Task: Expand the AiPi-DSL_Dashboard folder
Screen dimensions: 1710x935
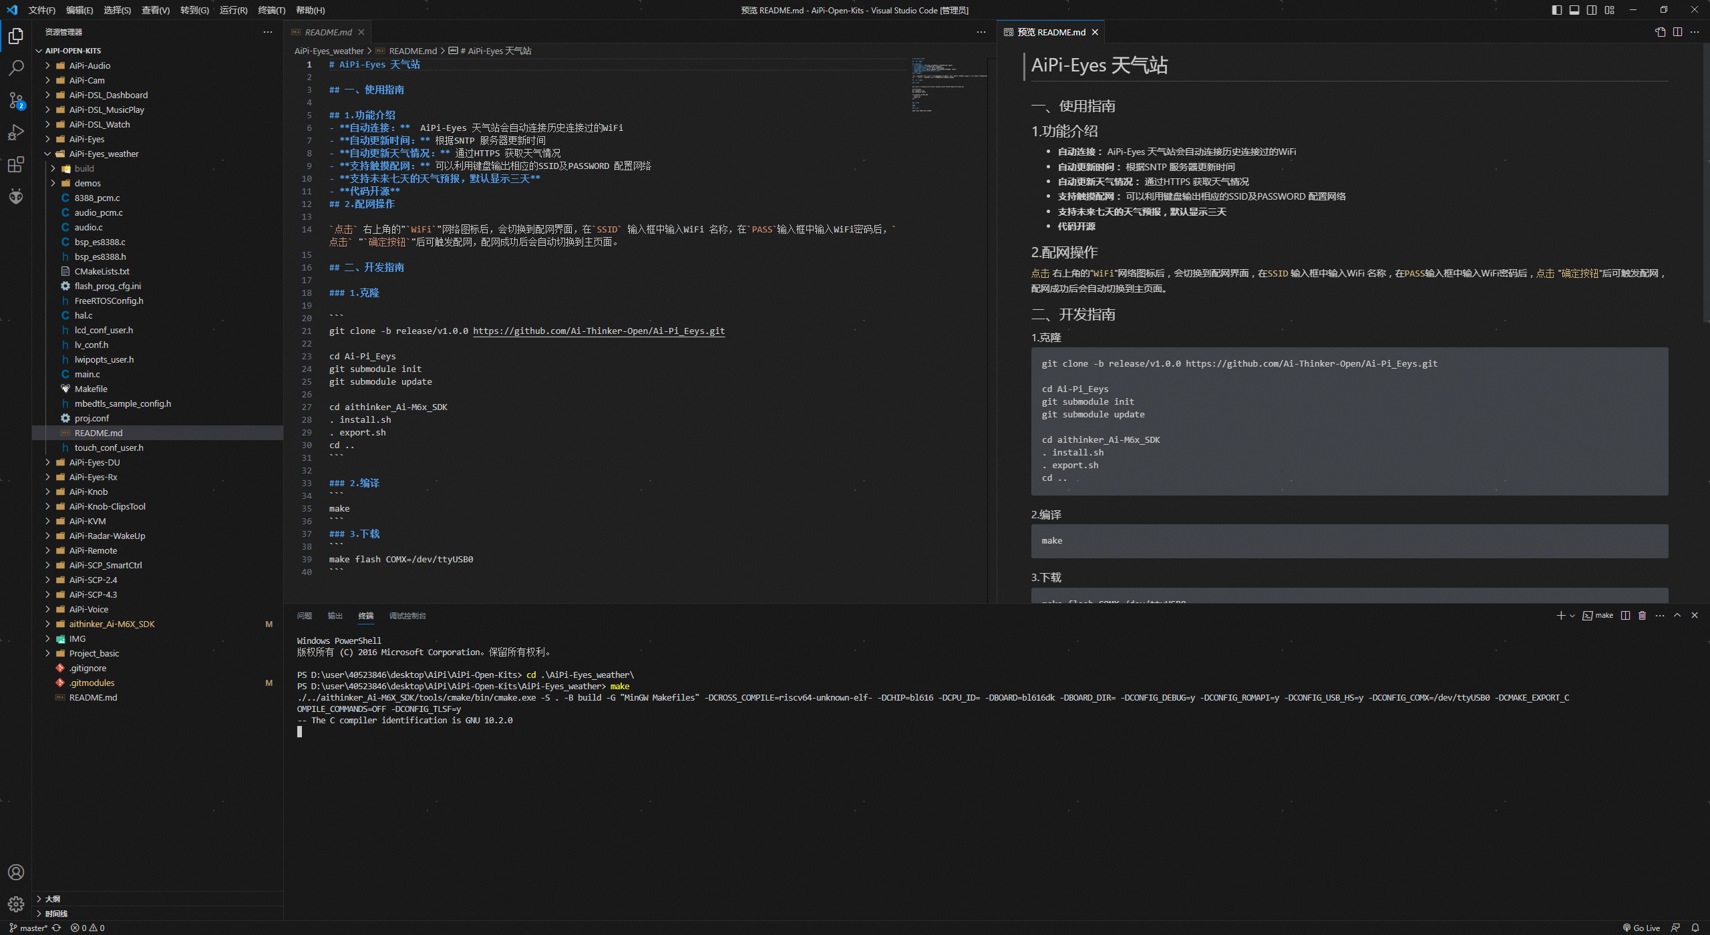Action: click(x=158, y=95)
